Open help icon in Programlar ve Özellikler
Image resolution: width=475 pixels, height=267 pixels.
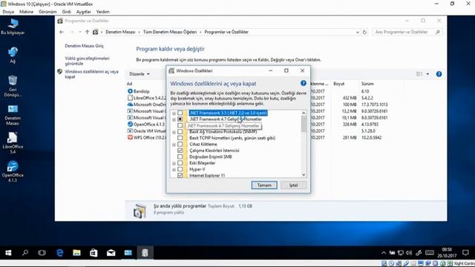tap(439, 74)
